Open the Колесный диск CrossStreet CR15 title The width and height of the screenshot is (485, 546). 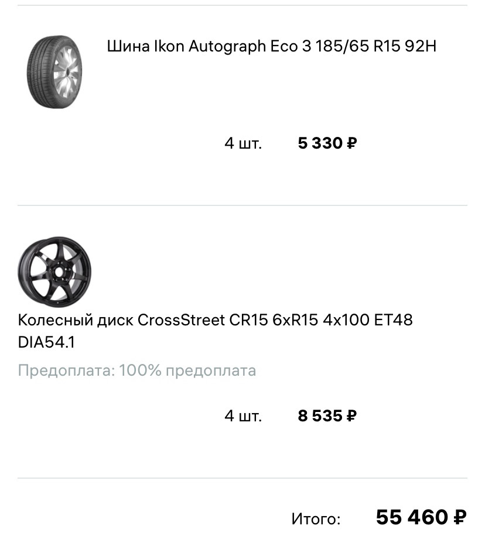click(215, 320)
